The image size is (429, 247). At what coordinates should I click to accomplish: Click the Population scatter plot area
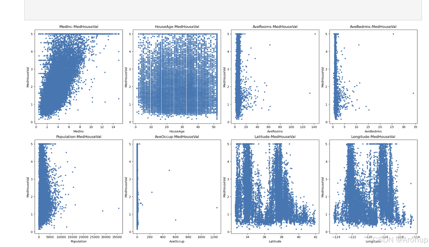tap(79, 187)
